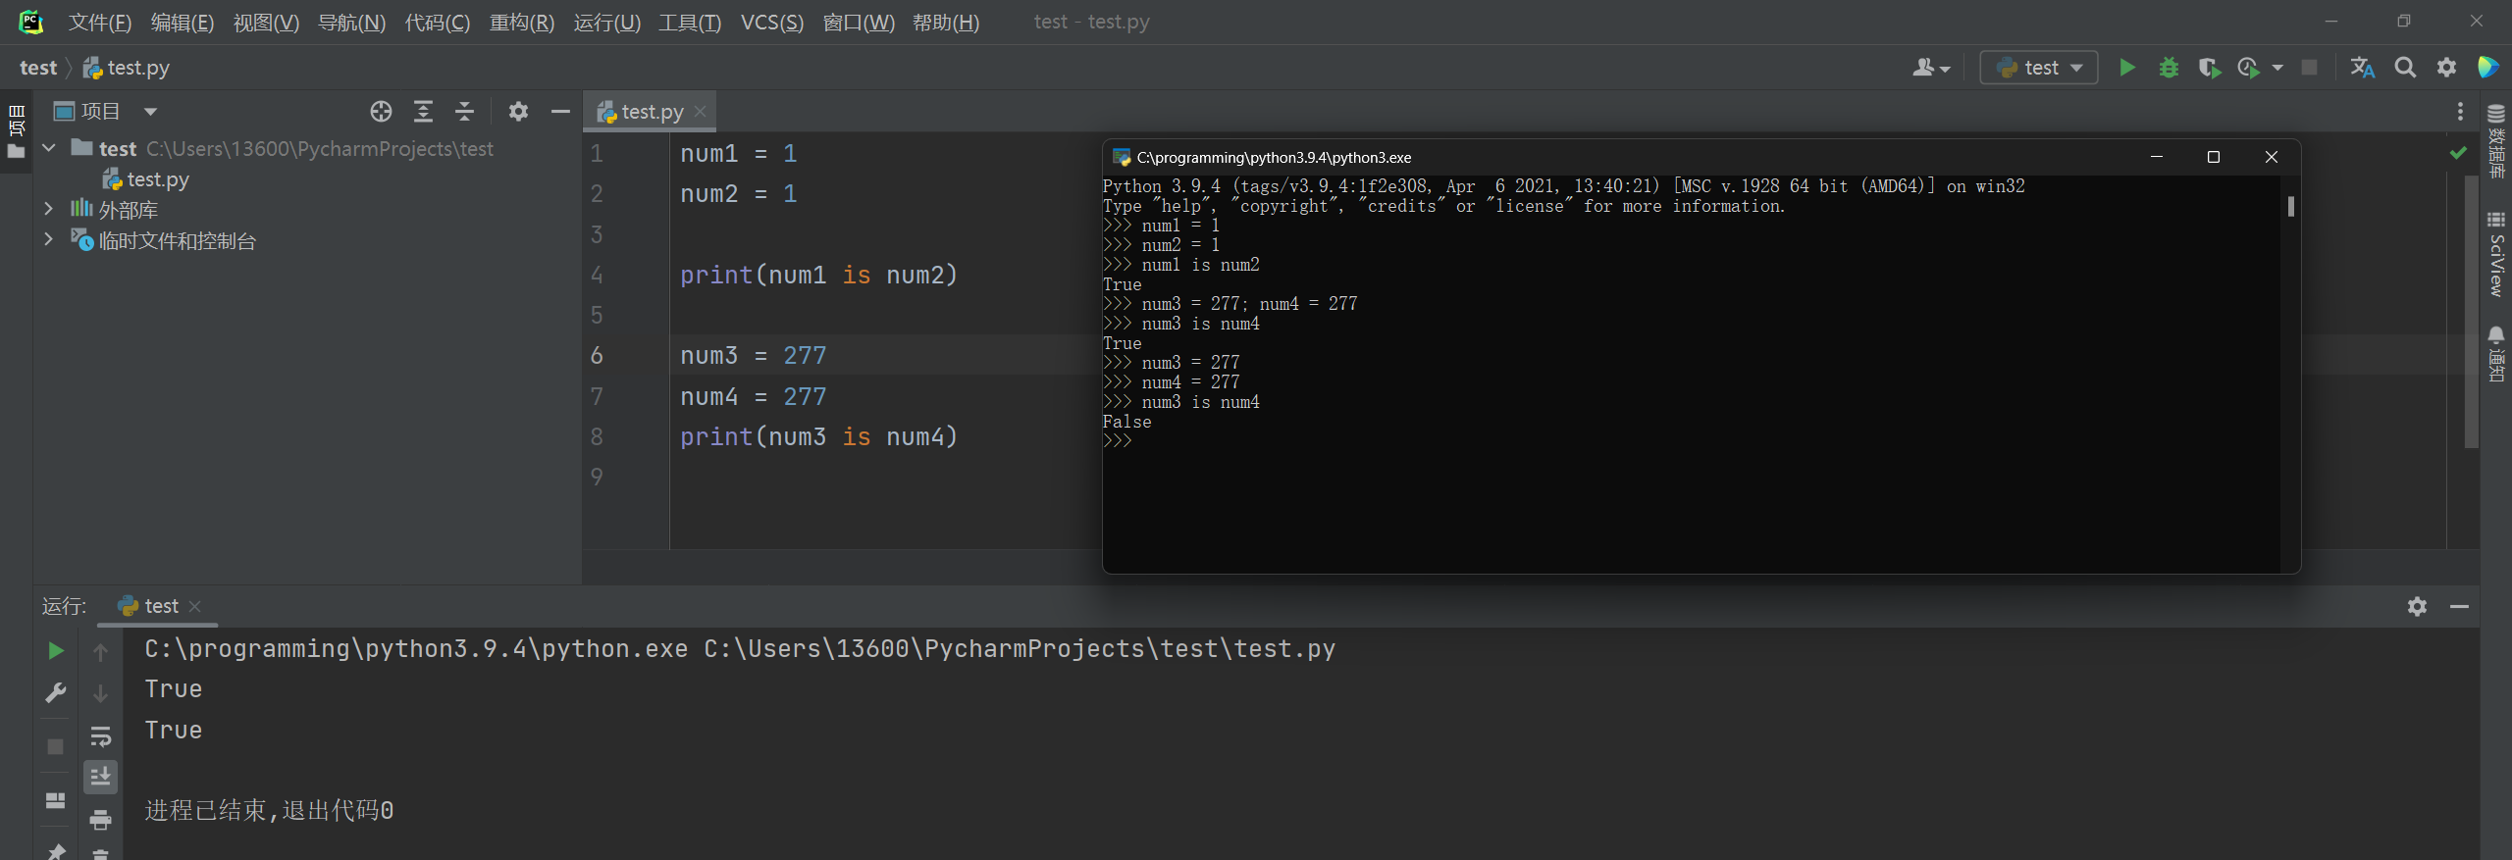Open the 代码(C) menu

point(438,22)
